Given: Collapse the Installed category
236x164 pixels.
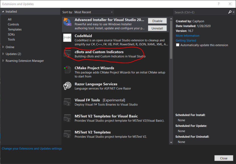Looking at the screenshot, I should point(3,12).
